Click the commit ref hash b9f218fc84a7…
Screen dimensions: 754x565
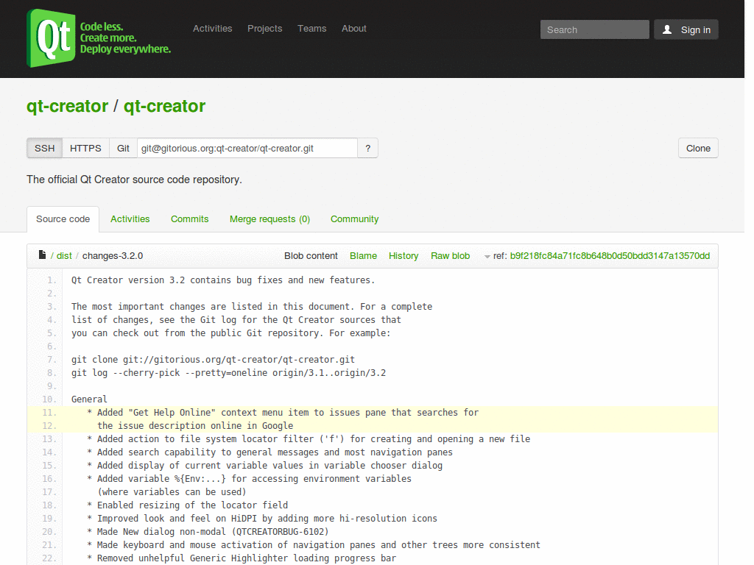[x=610, y=256]
